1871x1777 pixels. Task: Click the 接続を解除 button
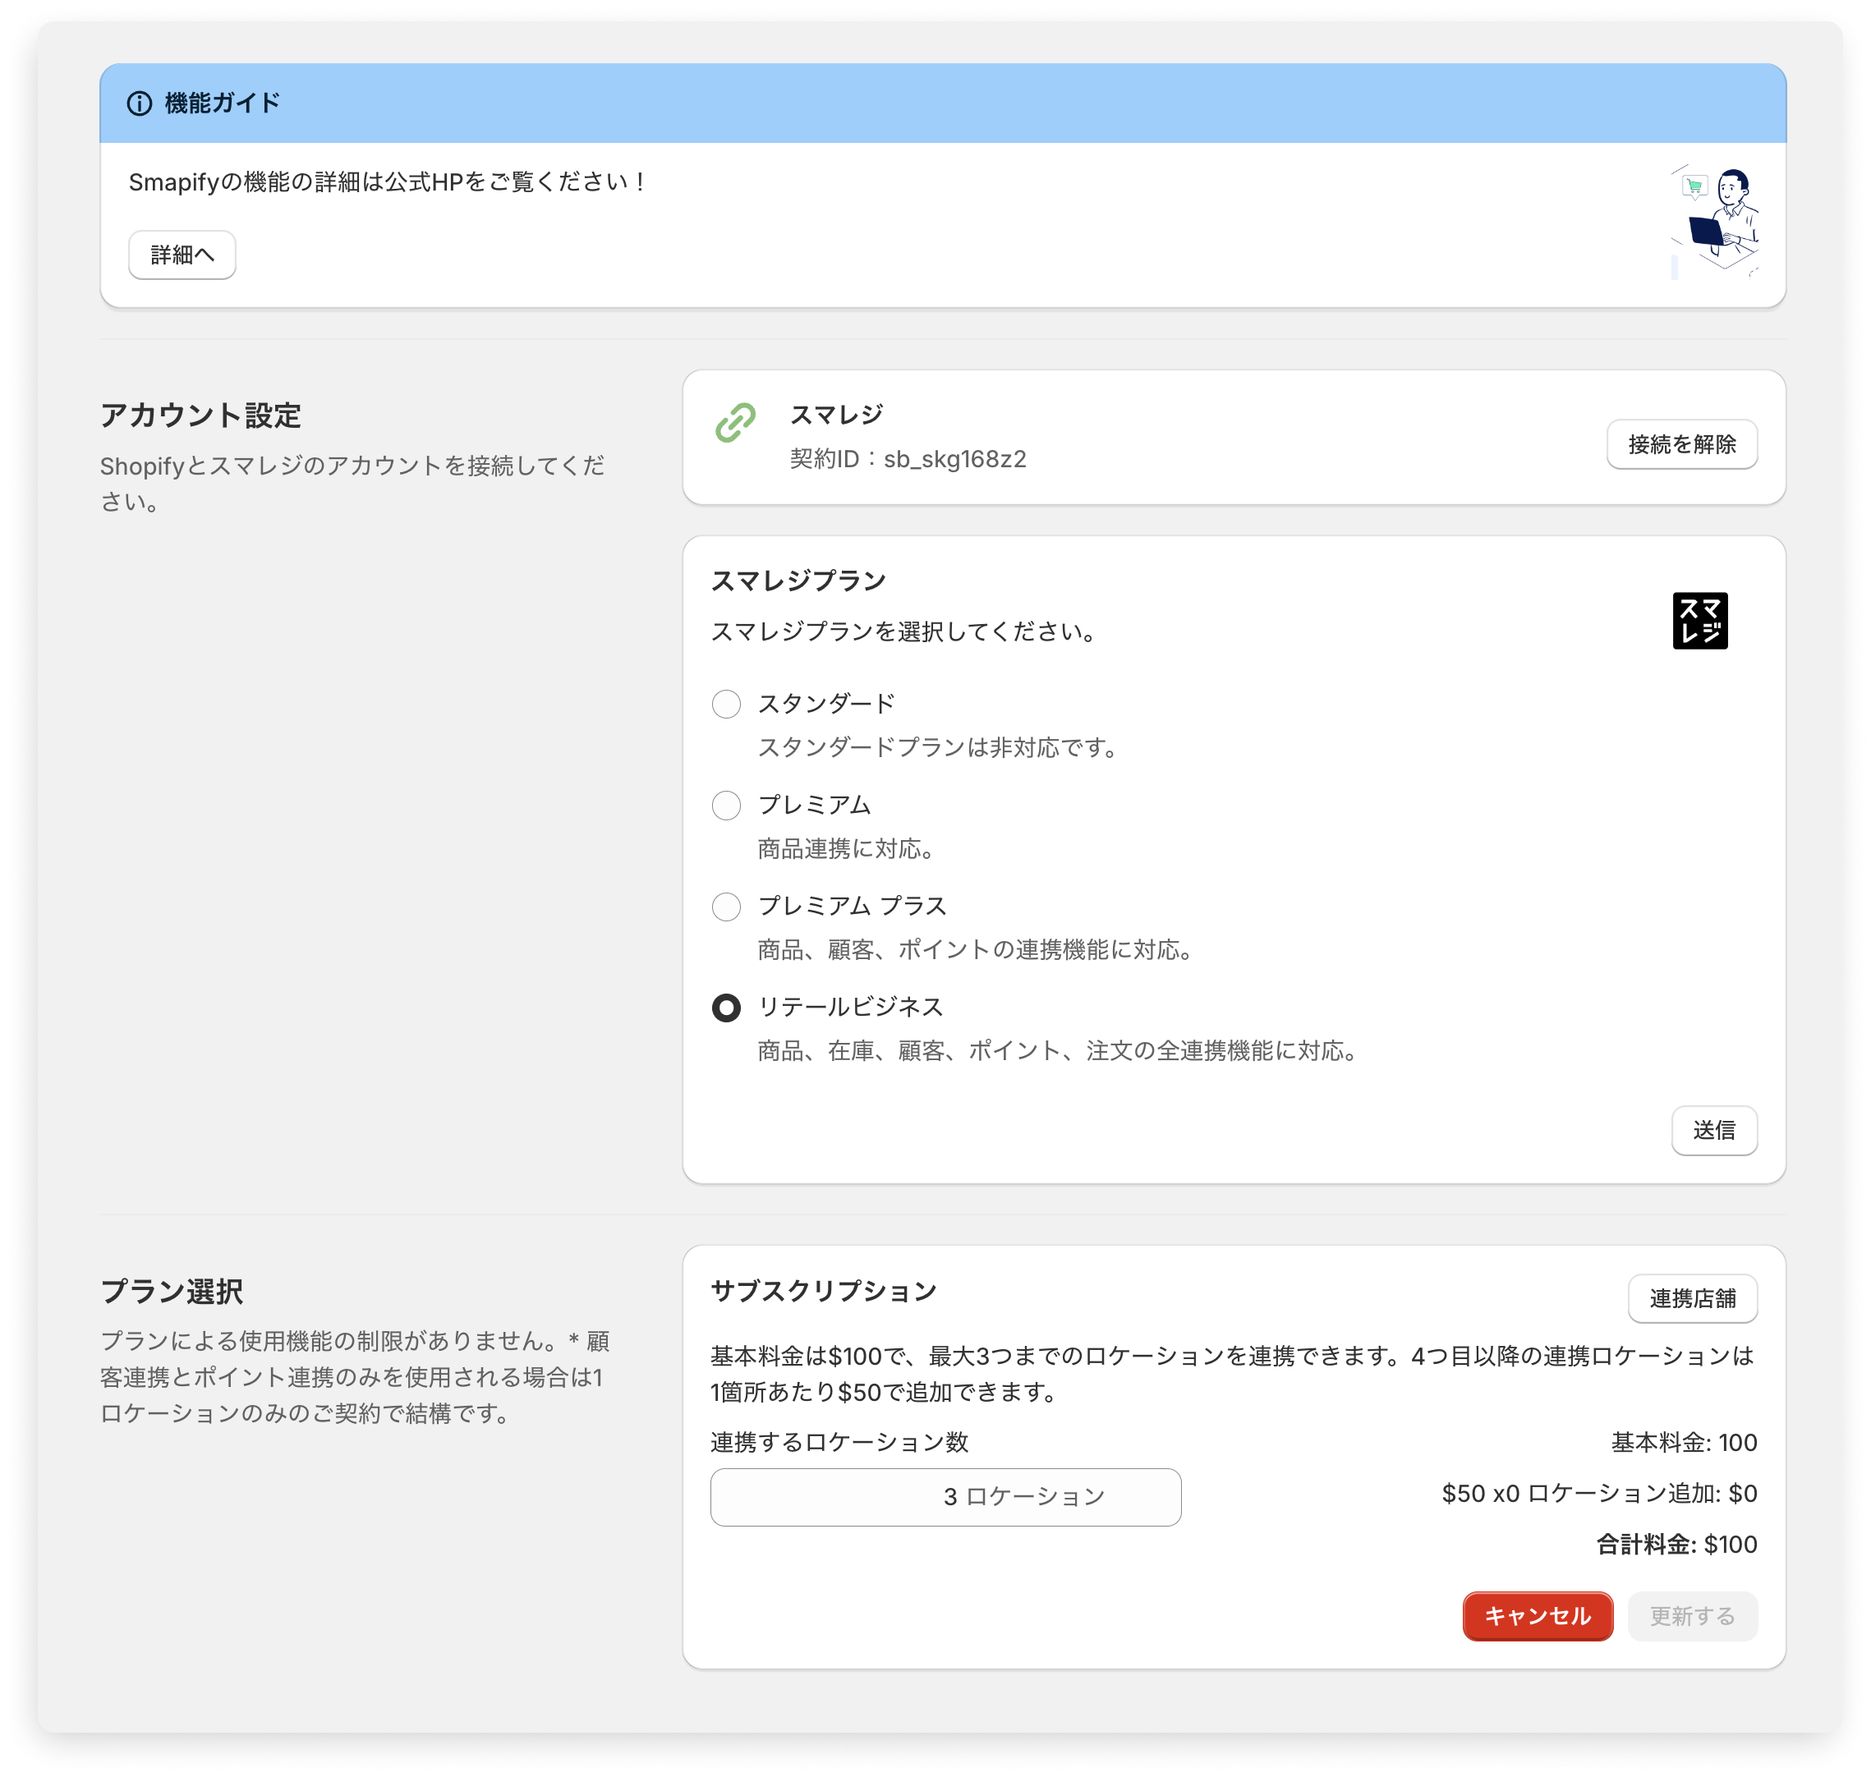point(1681,444)
